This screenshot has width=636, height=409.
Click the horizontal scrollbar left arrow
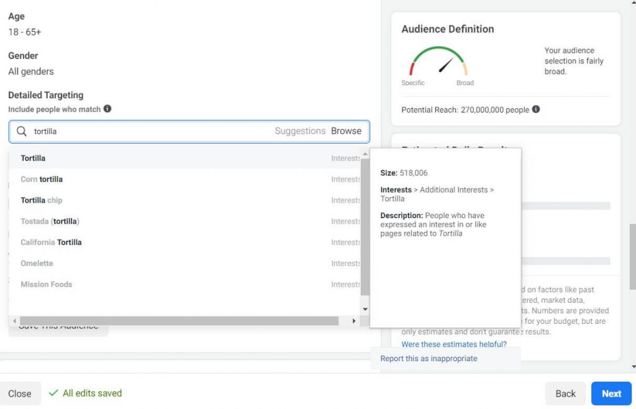[x=15, y=321]
